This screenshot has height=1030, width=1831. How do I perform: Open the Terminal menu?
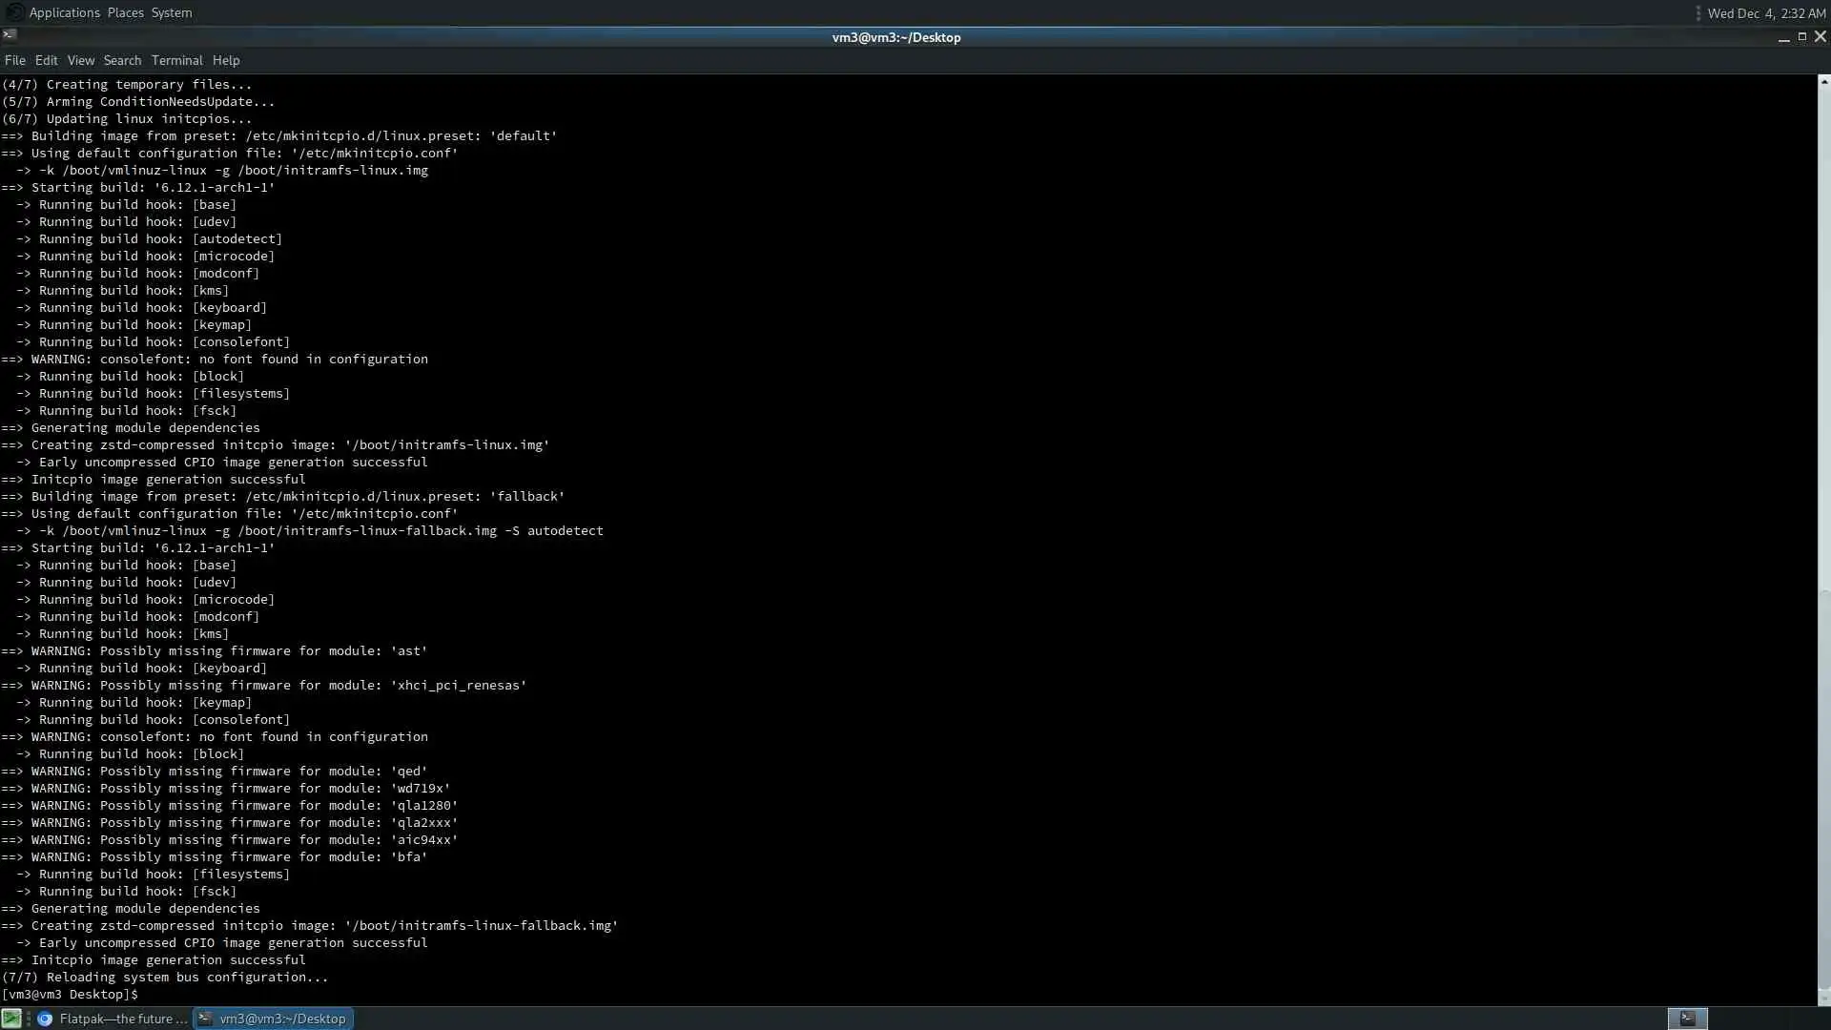176,60
